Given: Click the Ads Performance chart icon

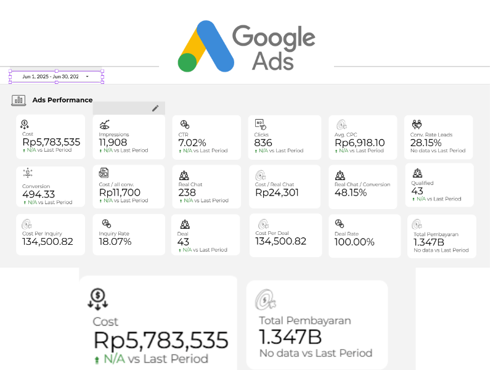Looking at the screenshot, I should (18, 100).
